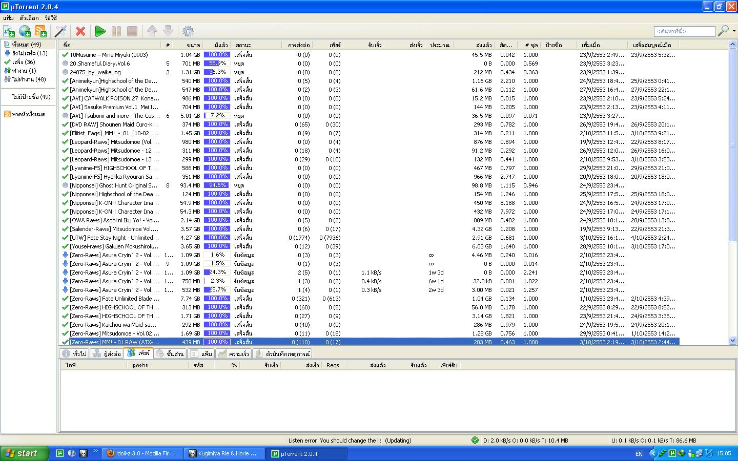
Task: Open the search engine dropdown arrow
Action: tap(734, 31)
